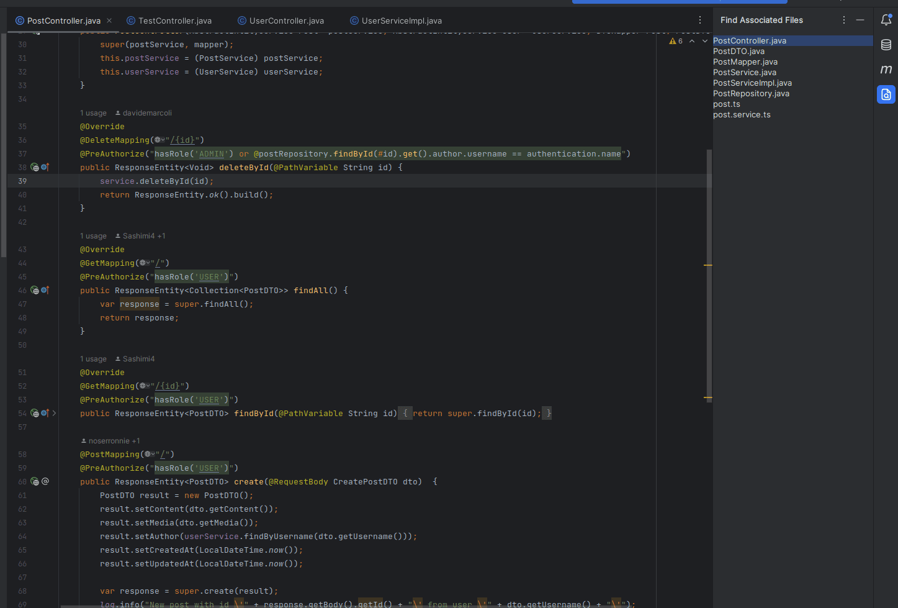Viewport: 898px width, 608px height.
Task: Click the endpoint gutter icon on line 46
Action: pyautogui.click(x=35, y=291)
